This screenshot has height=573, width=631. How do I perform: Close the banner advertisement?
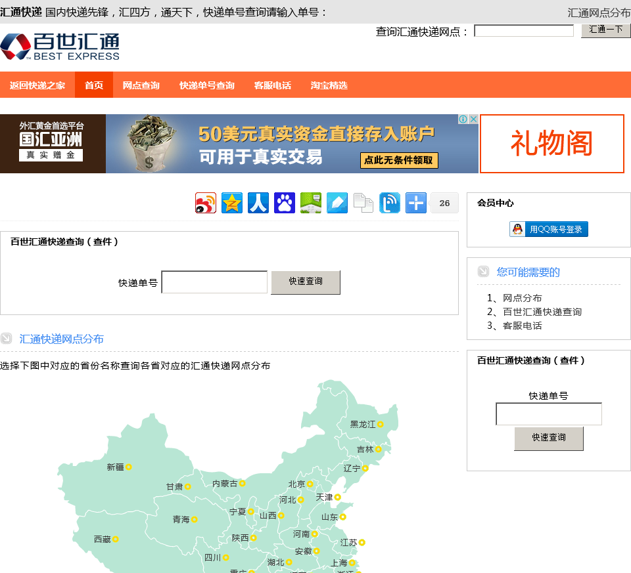474,119
